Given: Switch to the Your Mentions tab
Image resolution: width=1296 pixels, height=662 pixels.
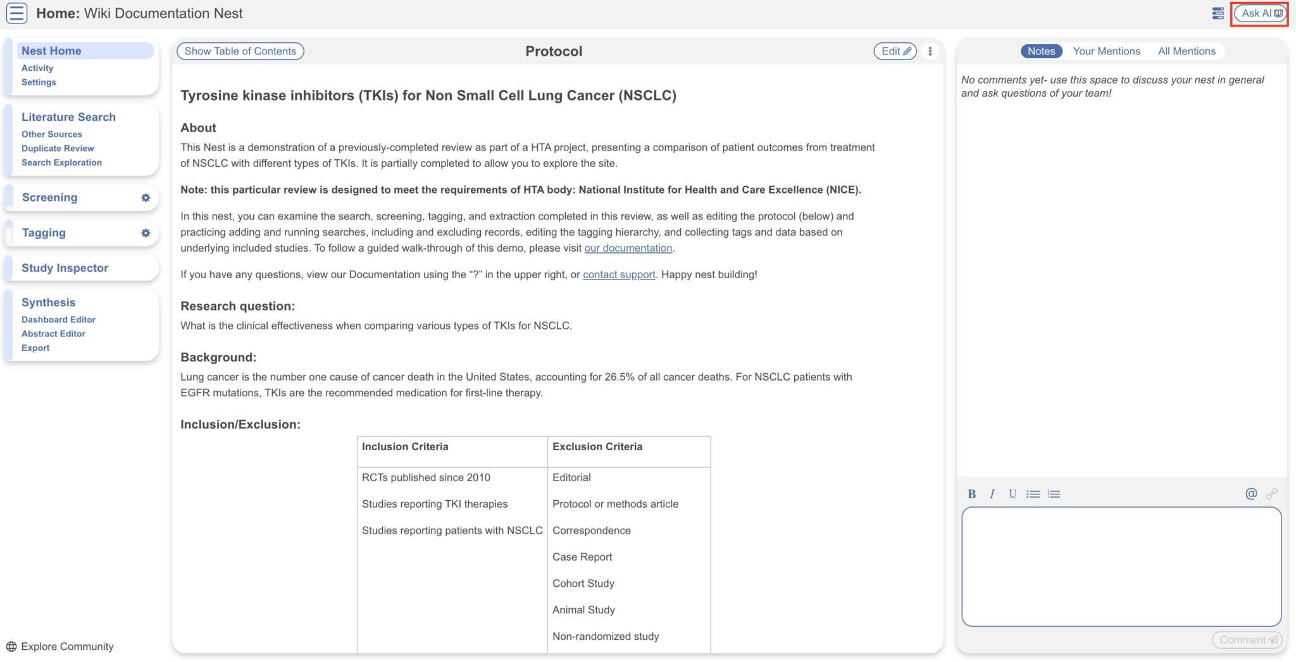Looking at the screenshot, I should [x=1106, y=51].
